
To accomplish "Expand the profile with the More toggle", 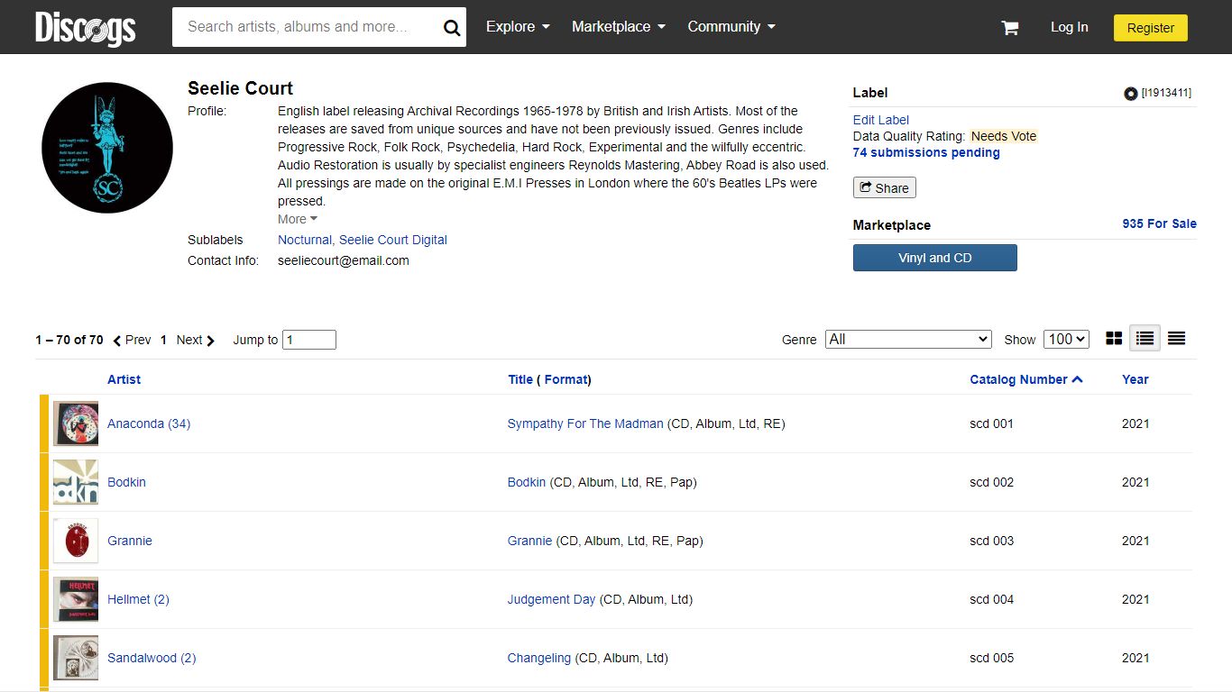I will coord(298,219).
